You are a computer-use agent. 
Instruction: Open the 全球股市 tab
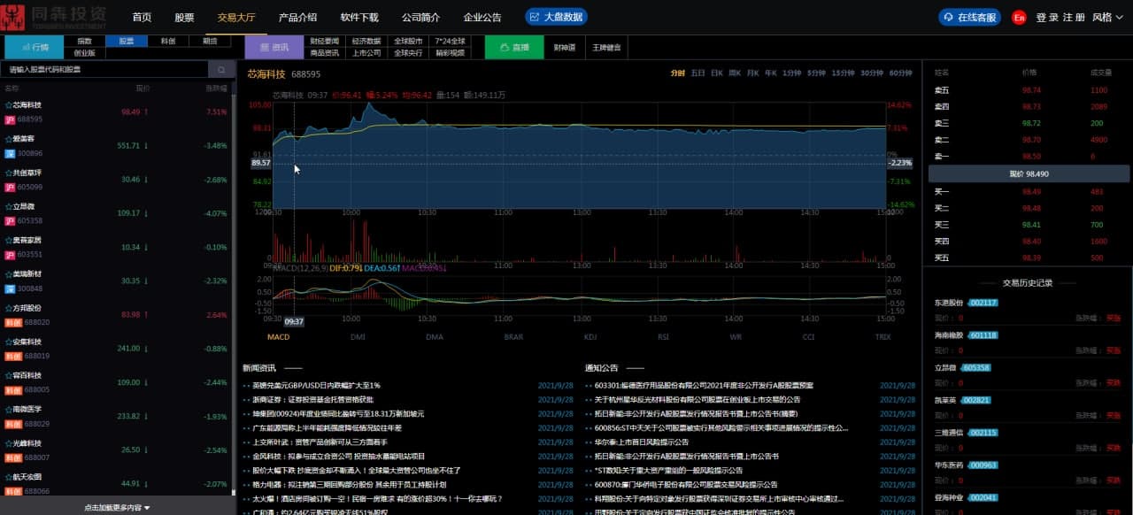point(408,41)
